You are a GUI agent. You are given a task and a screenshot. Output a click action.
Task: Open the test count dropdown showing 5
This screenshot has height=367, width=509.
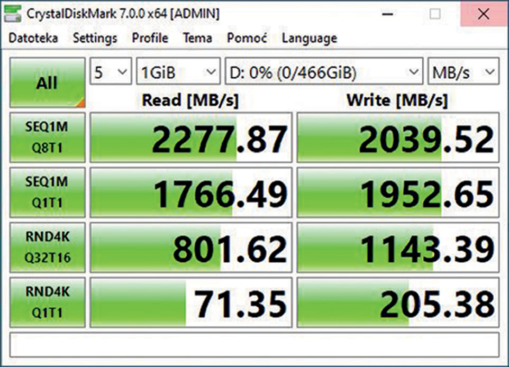tap(111, 71)
